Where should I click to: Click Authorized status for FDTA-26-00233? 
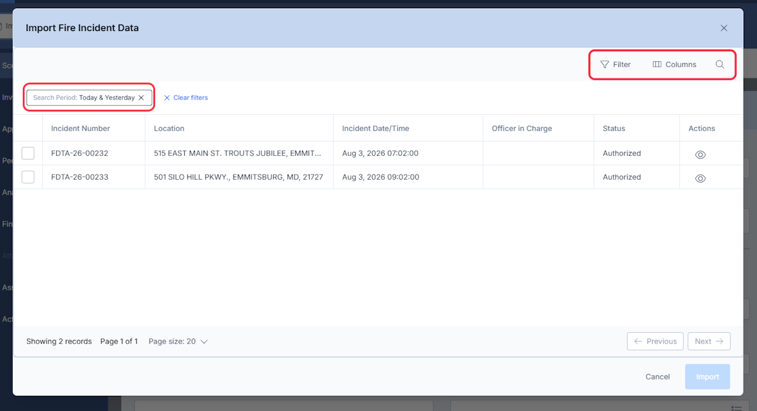621,177
